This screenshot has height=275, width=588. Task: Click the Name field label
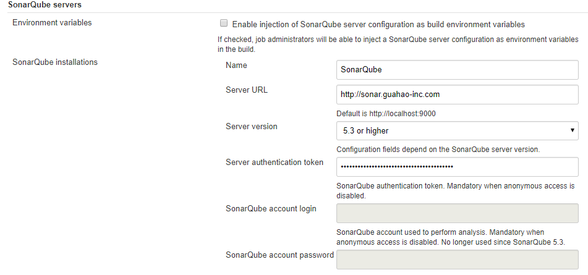point(237,64)
